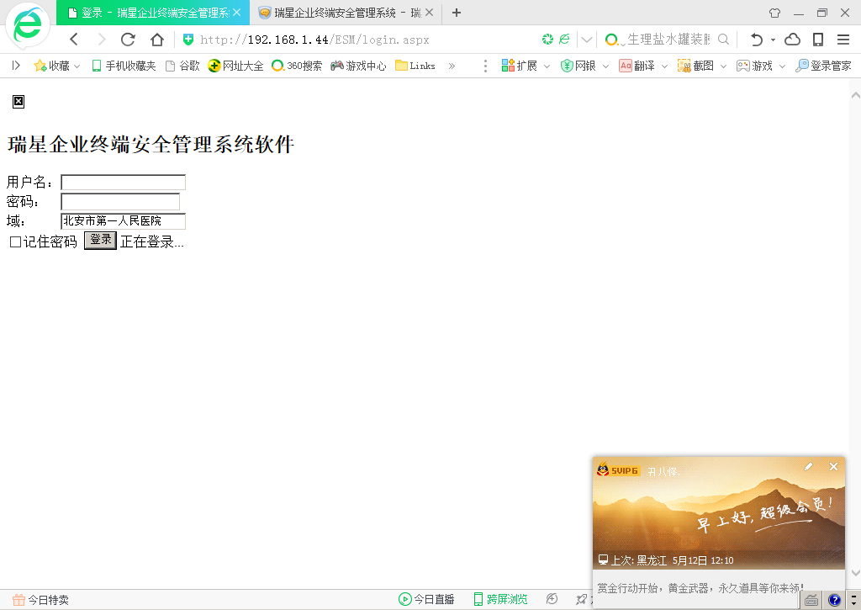
Task: Click the back navigation arrow
Action: point(74,40)
